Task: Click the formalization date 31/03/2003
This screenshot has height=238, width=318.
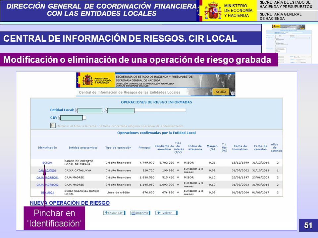Action: click(240, 185)
